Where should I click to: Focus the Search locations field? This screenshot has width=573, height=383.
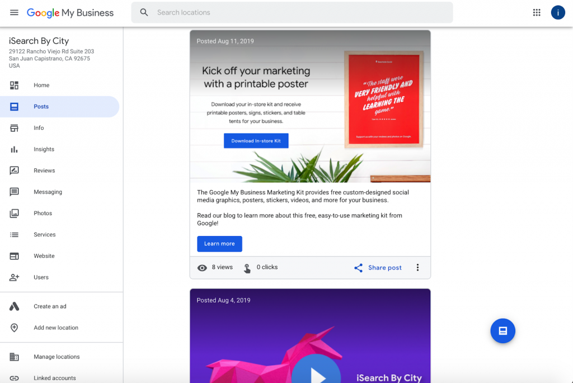292,12
